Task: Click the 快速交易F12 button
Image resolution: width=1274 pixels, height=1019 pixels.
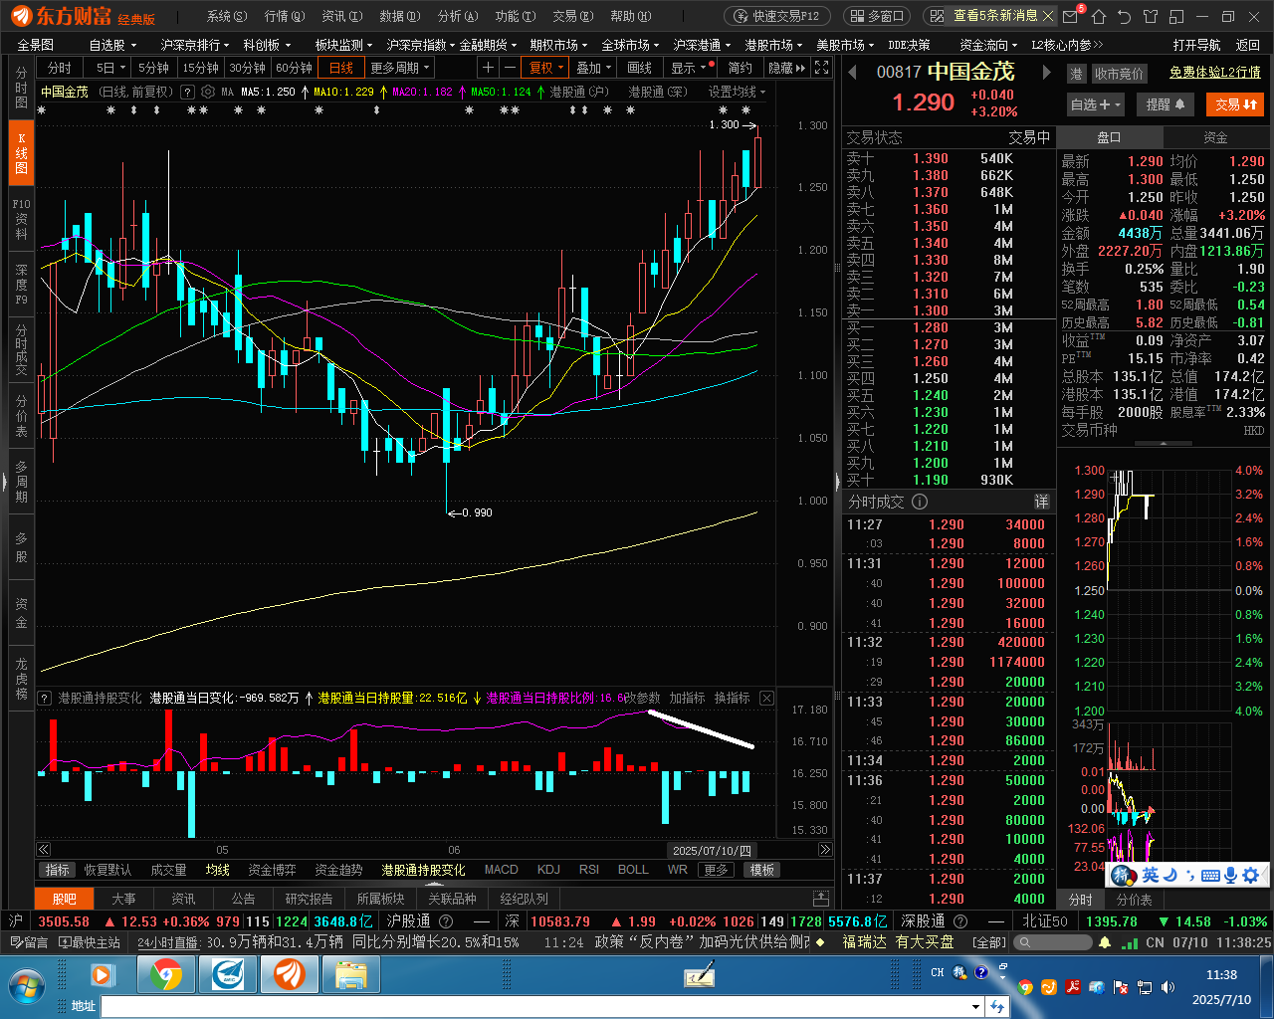Action: coord(777,16)
